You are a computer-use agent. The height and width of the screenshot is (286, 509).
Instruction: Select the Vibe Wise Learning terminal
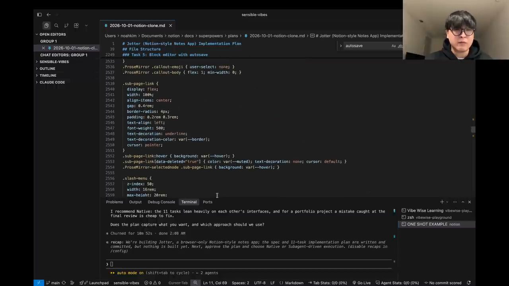tap(436, 211)
